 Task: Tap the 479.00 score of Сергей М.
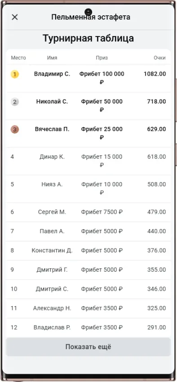pyautogui.click(x=157, y=212)
